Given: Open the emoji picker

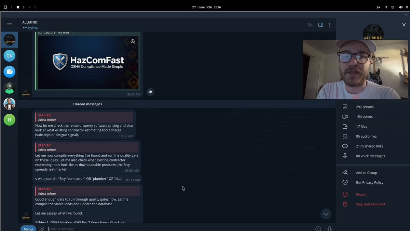Looking at the screenshot, I should point(318,229).
